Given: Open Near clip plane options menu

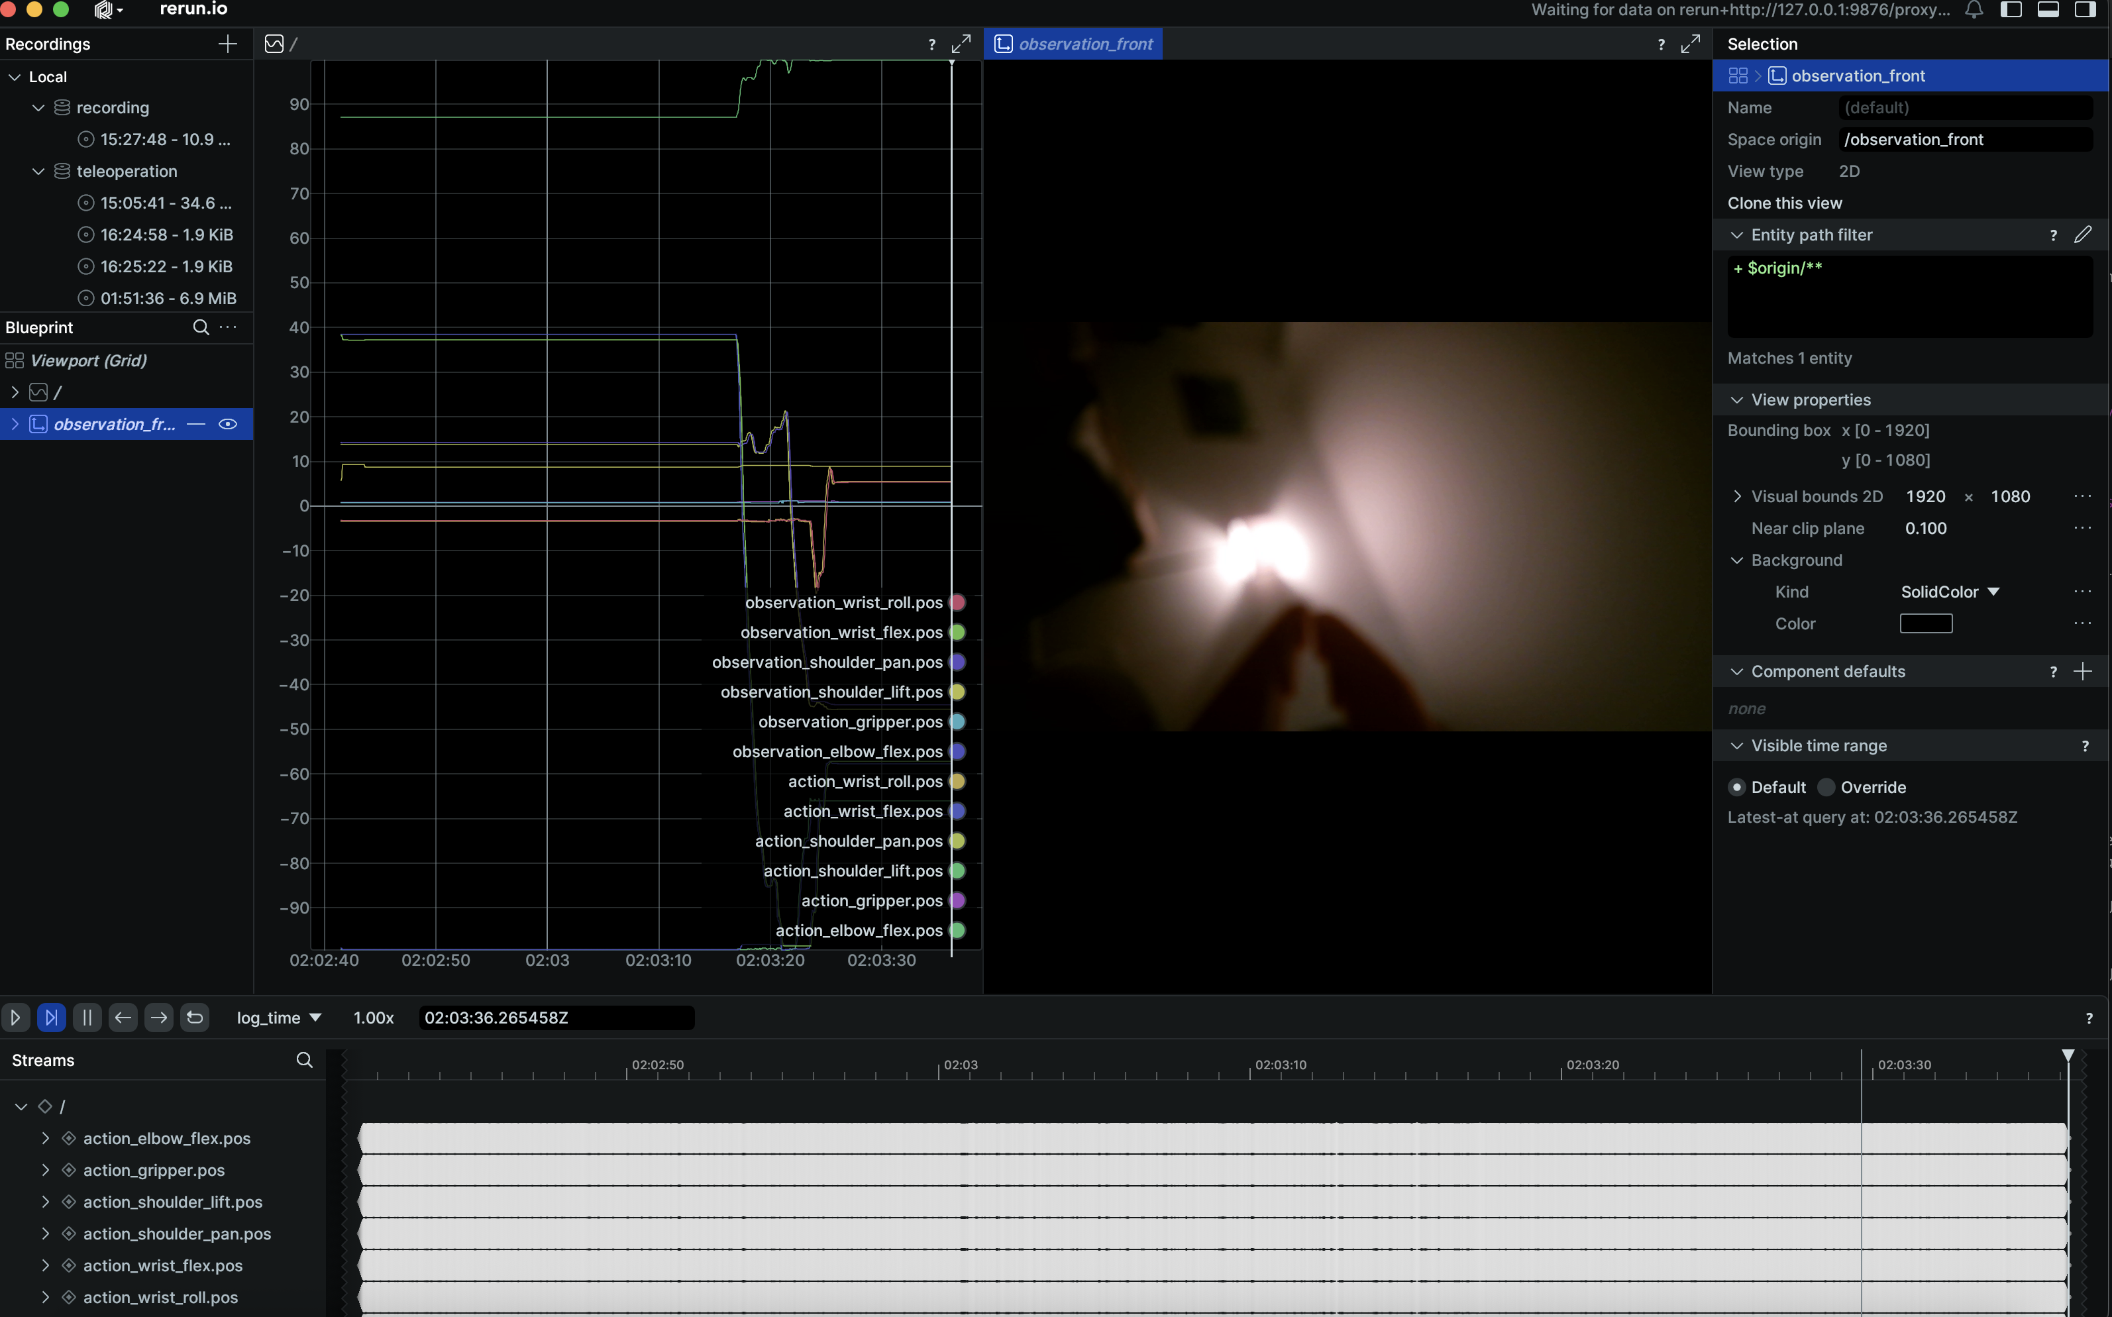Looking at the screenshot, I should point(2082,528).
